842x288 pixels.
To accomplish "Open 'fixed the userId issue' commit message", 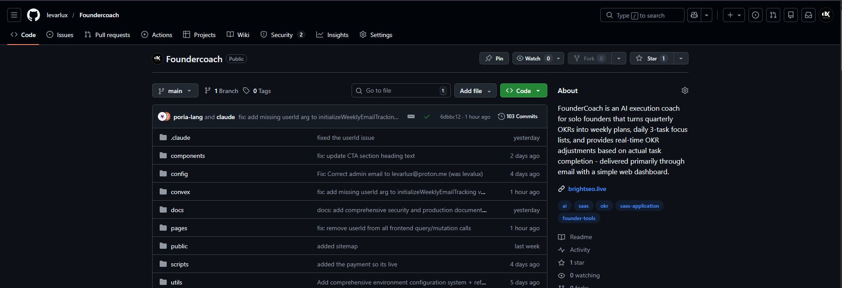I will click(x=346, y=138).
